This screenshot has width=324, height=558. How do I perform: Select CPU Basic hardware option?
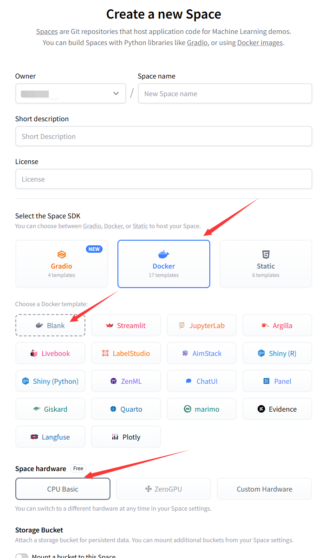point(63,489)
